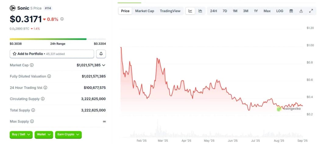Click Add to Portfolio button
The width and height of the screenshot is (329, 144).
pos(52,54)
